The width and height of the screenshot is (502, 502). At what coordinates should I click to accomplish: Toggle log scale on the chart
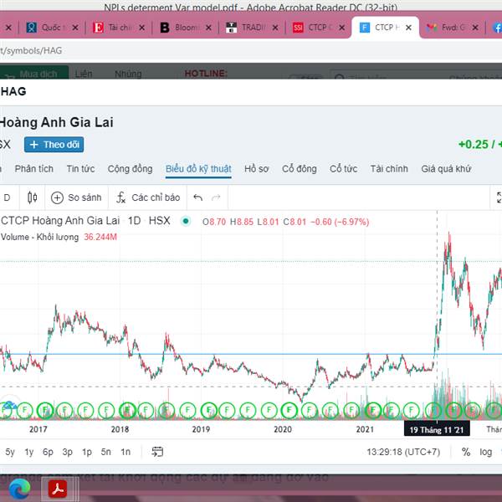click(x=485, y=452)
